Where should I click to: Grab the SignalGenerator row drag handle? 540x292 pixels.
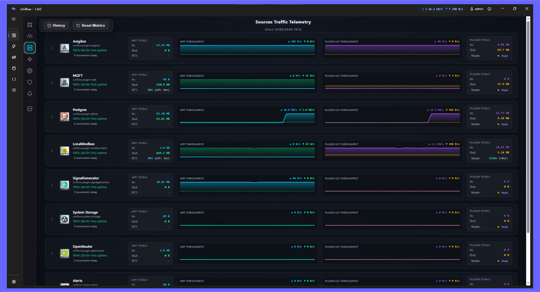(x=52, y=185)
